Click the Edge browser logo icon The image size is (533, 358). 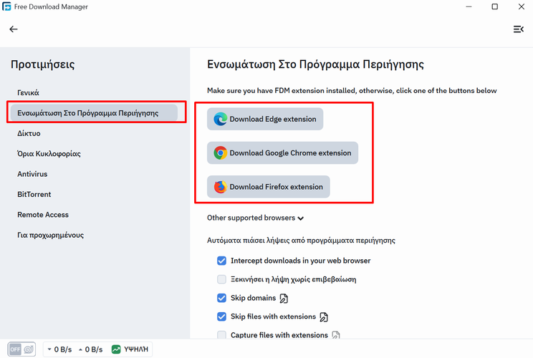[x=220, y=120]
